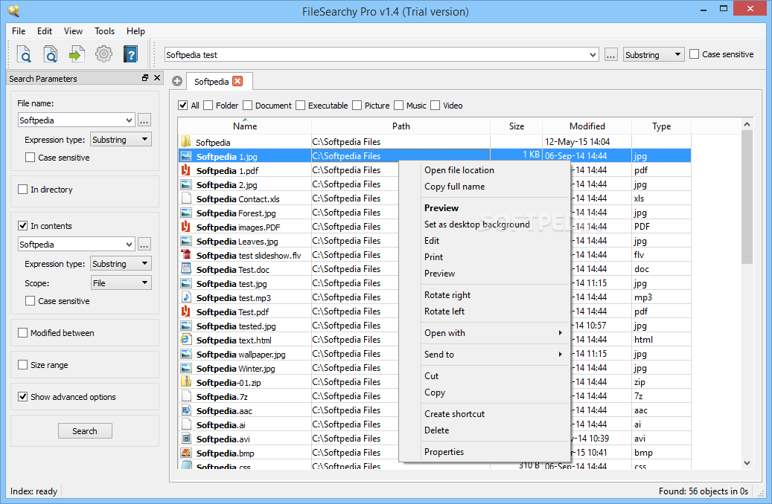Expand the Open with submenu
This screenshot has width=772, height=504.
pyautogui.click(x=496, y=333)
